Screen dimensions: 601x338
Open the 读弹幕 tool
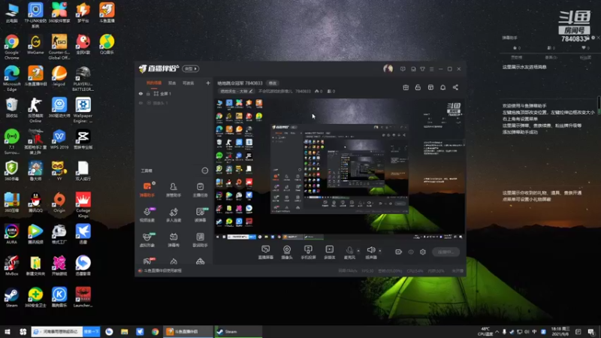pyautogui.click(x=200, y=215)
